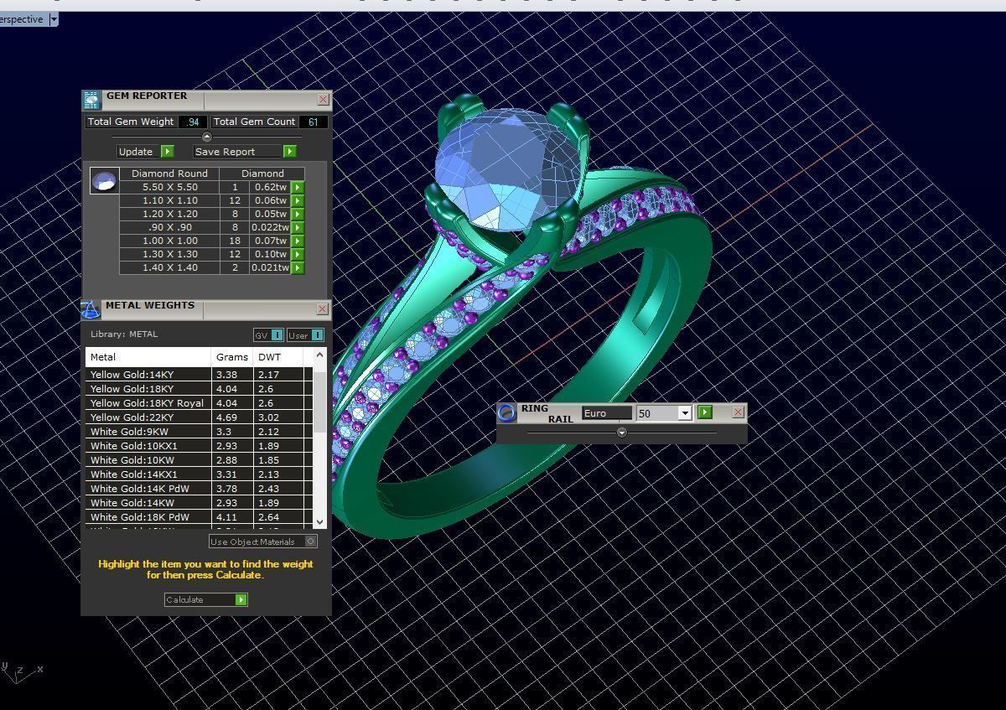Click the Diamond Round header cell
This screenshot has width=1006, height=710.
point(170,174)
